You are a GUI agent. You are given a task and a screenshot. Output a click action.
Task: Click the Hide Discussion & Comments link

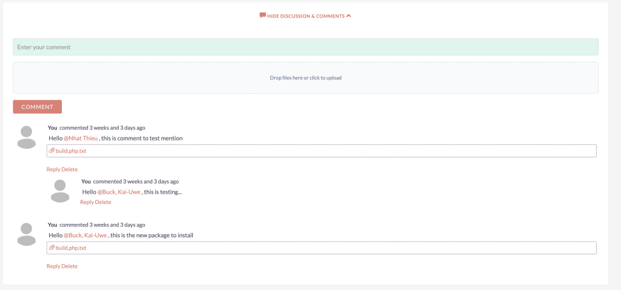[306, 16]
